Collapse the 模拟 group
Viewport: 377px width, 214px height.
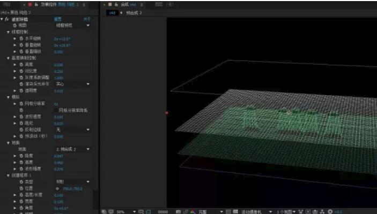[8, 97]
